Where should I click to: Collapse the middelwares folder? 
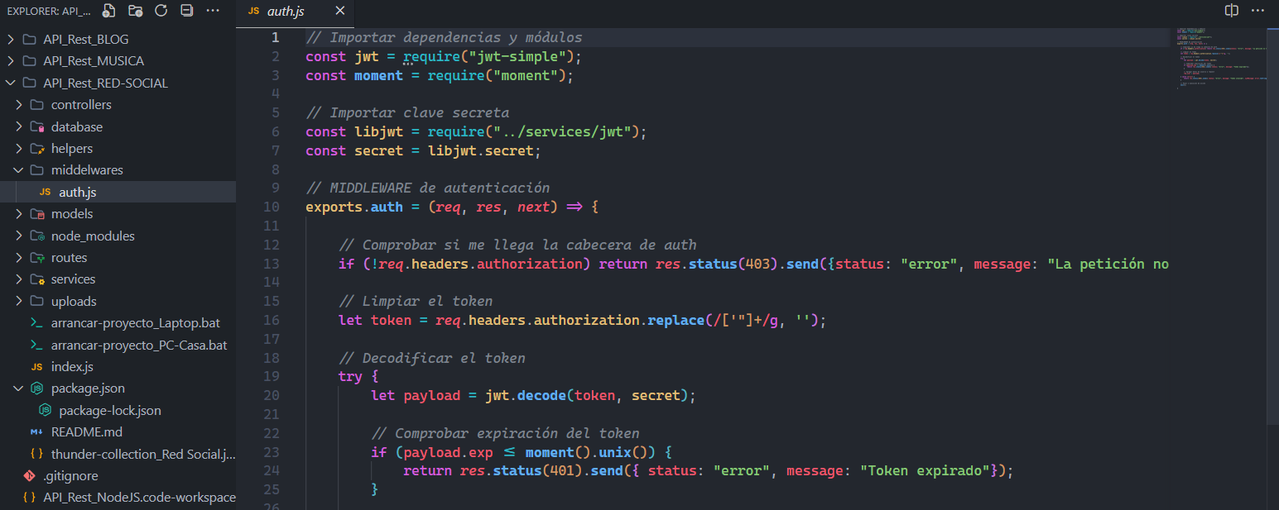pyautogui.click(x=86, y=170)
